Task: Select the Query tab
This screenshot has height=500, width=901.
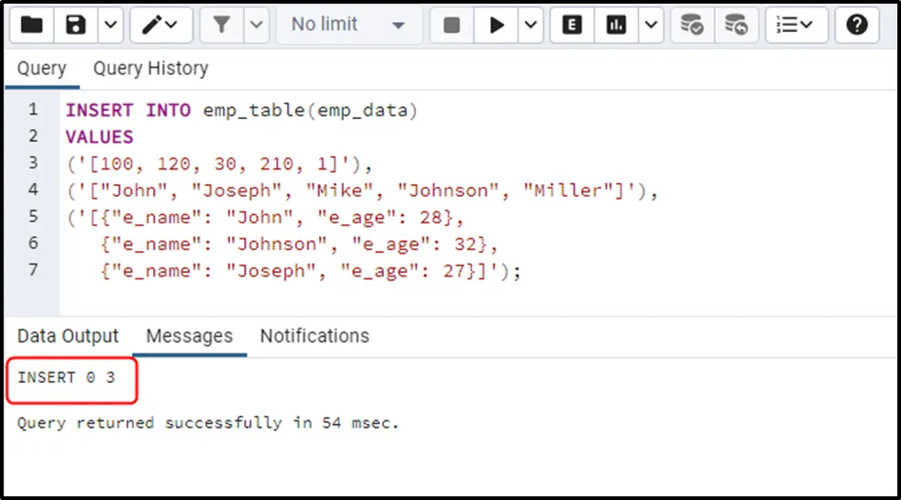Action: point(41,69)
